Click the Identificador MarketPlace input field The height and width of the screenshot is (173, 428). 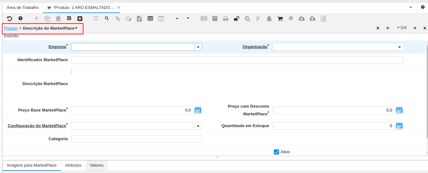[237, 60]
